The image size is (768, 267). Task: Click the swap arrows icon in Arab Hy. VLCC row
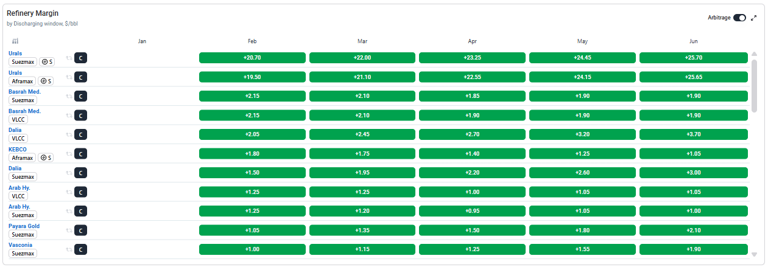coord(69,192)
